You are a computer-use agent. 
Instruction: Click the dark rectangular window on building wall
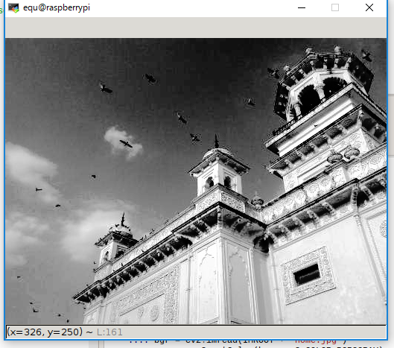[x=307, y=274]
